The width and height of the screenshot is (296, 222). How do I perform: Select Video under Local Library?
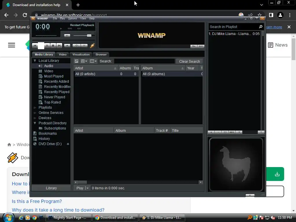click(49, 71)
